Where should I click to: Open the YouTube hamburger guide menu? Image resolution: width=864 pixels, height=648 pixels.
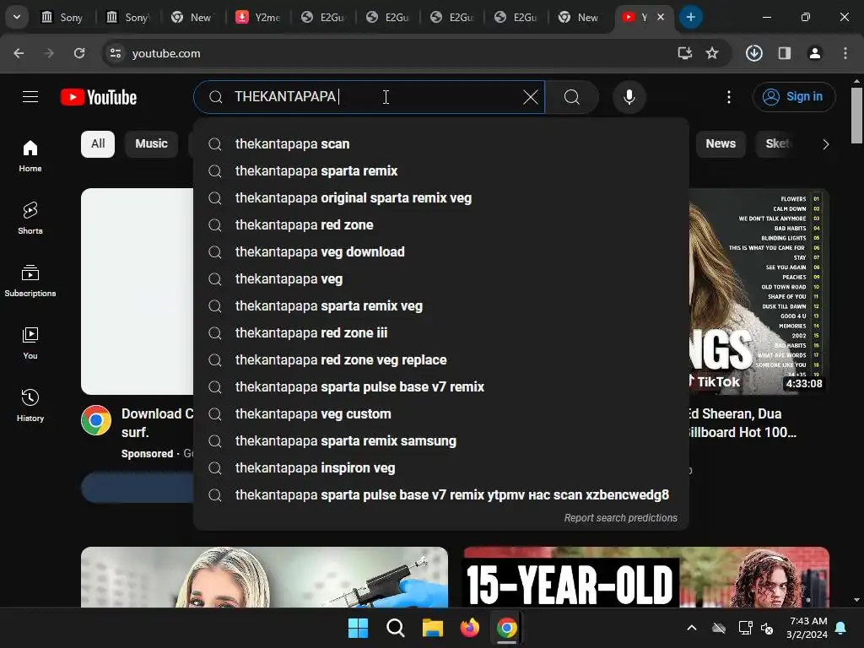coord(30,97)
